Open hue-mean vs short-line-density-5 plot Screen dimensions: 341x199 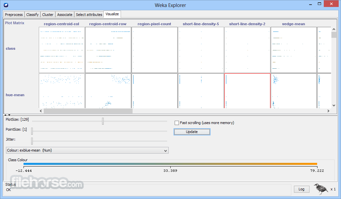(201, 91)
